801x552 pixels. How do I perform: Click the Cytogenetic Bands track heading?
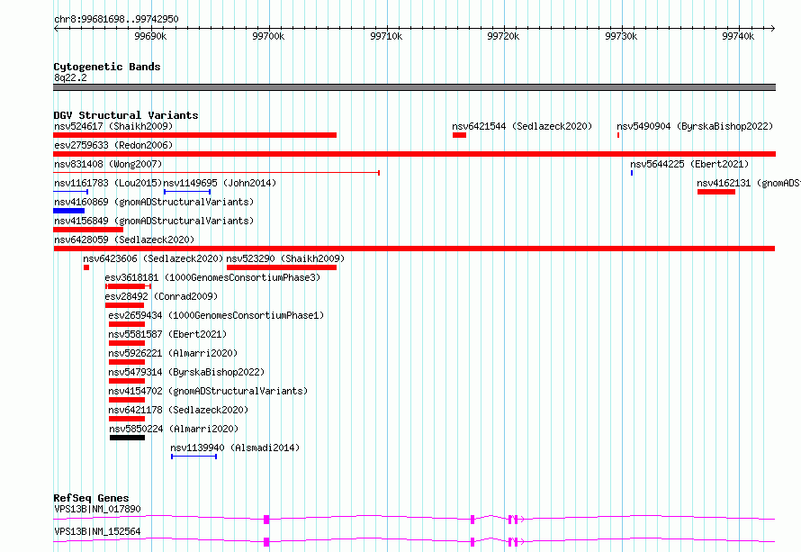107,67
